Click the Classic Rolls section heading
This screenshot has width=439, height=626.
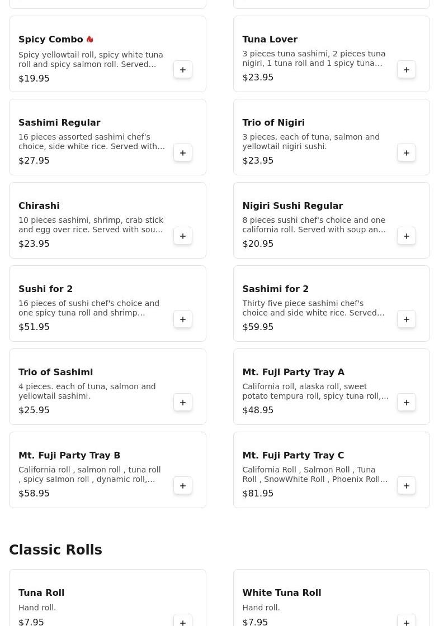coord(55,550)
